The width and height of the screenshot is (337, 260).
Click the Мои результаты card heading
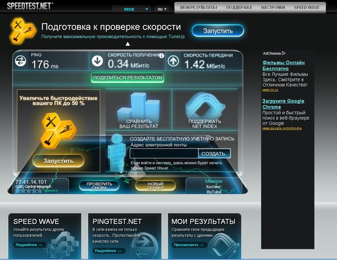203,221
